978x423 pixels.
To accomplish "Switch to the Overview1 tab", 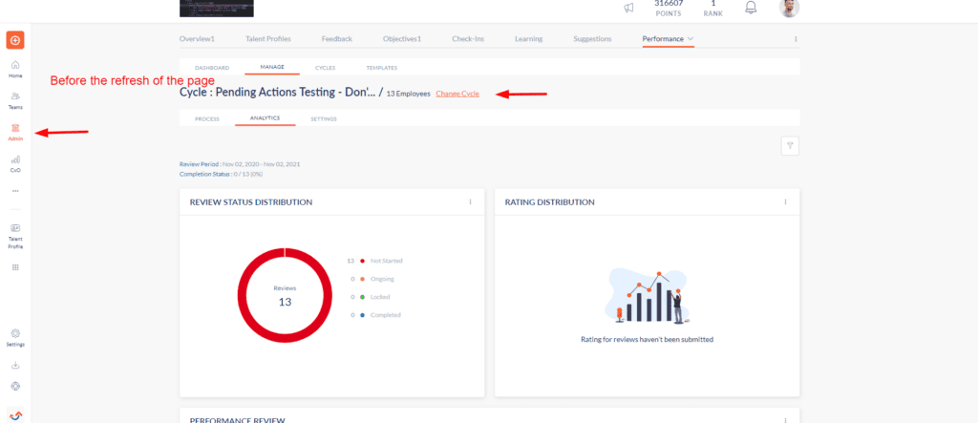I will [x=197, y=39].
